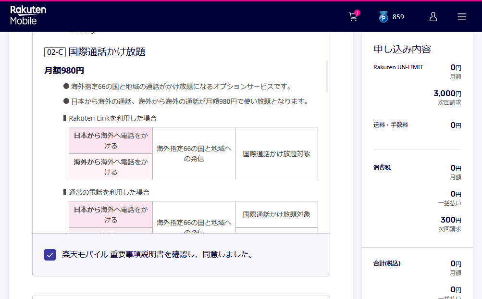Click the Rakuten points medal icon
Viewport: 482px width, 299px height.
point(383,17)
